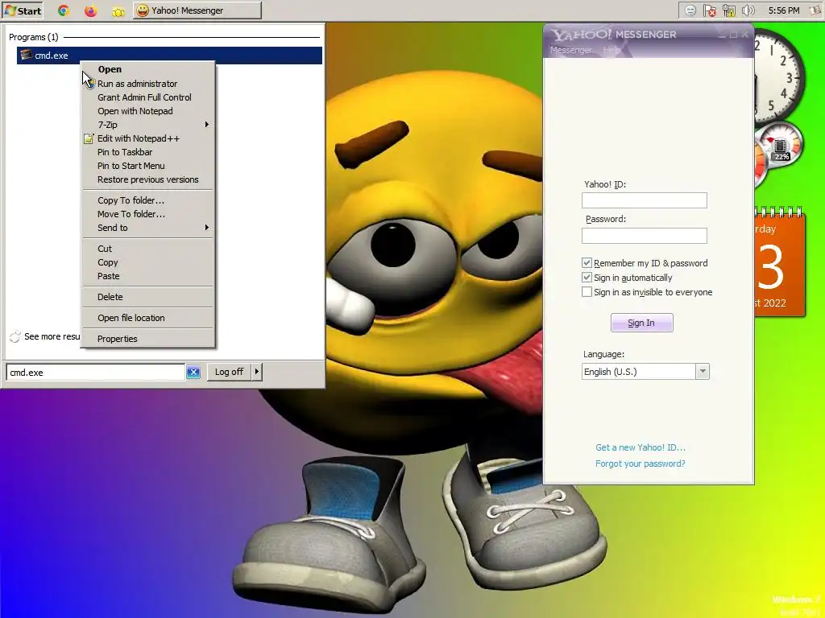Click the Password input field
825x618 pixels.
pos(644,236)
